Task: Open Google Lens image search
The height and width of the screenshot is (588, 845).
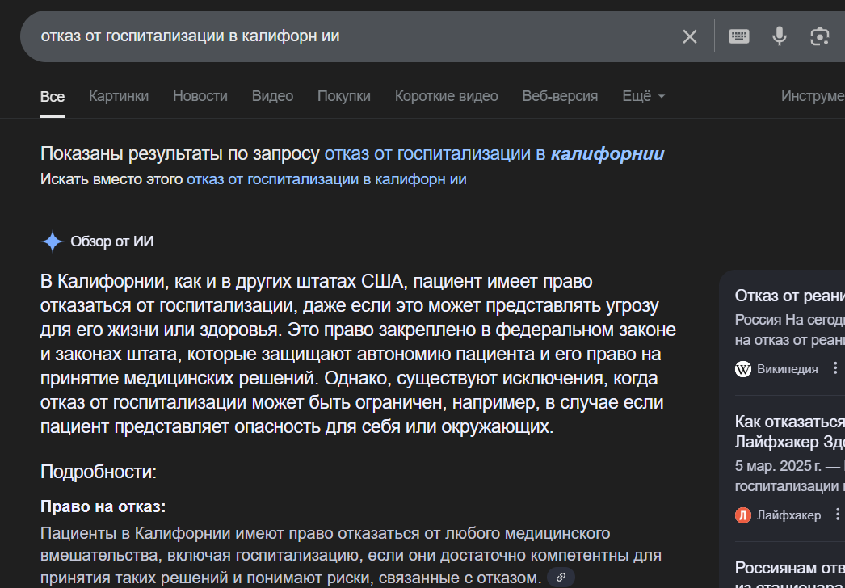Action: tap(819, 36)
